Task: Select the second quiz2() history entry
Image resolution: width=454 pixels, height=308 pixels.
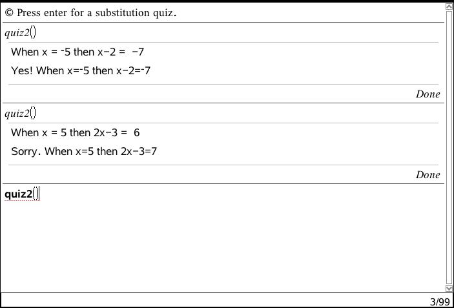Action: point(21,114)
